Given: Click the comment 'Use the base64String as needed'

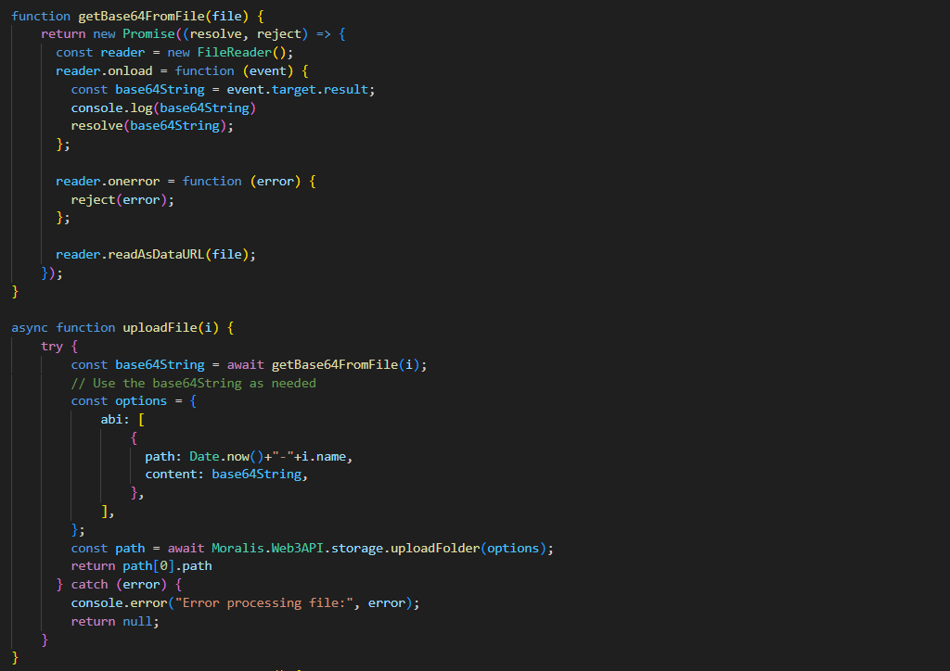Looking at the screenshot, I should click(x=193, y=383).
